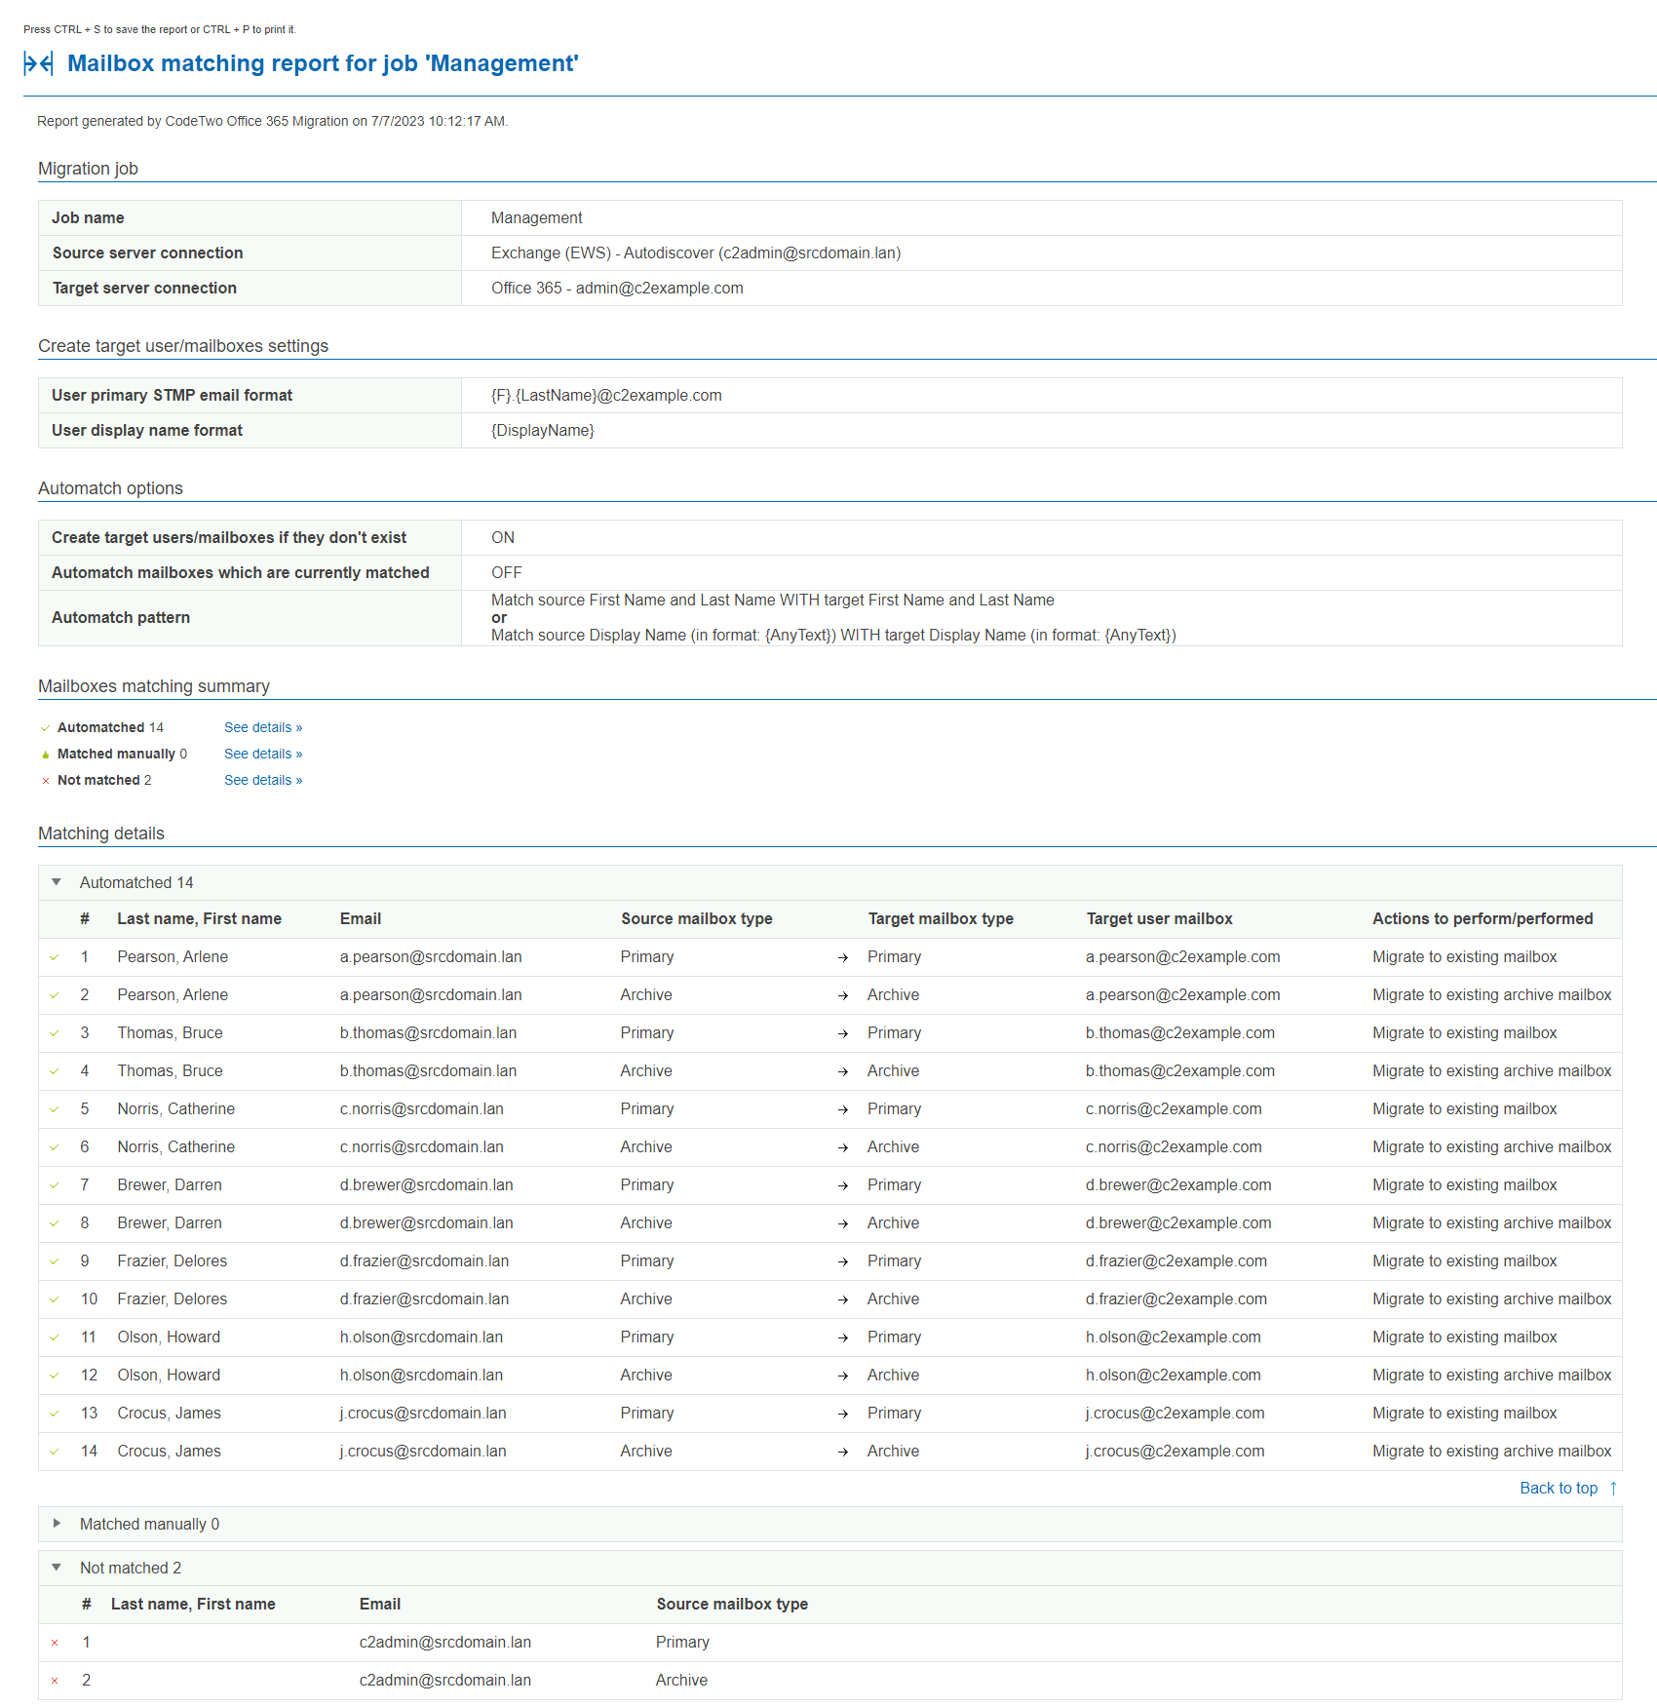Screen dimensions: 1657x1706
Task: Click red X icon of not matched row 2
Action: (55, 1681)
